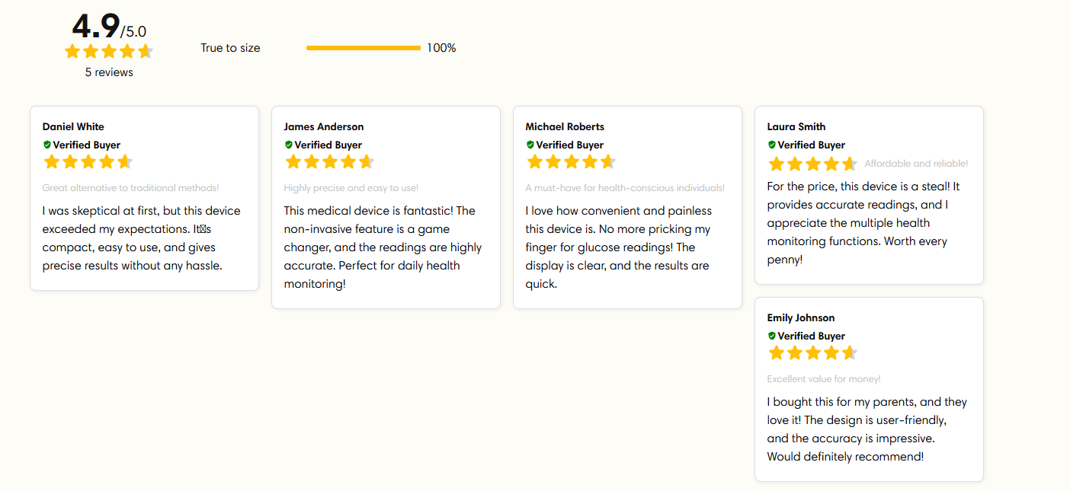Click the overall 4.9 rating stars
This screenshot has width=1070, height=491.
(109, 52)
